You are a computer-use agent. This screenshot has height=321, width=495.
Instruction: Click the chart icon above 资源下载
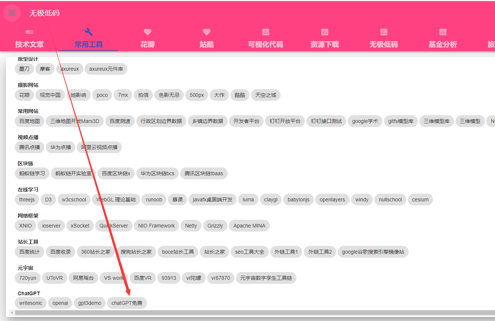click(325, 32)
